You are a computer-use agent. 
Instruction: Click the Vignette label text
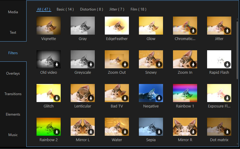[49, 39]
